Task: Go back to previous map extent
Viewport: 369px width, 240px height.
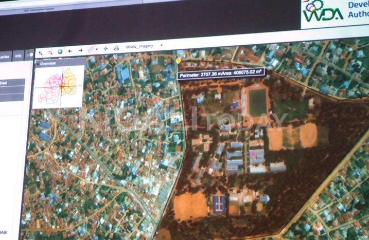Action: tap(70, 51)
